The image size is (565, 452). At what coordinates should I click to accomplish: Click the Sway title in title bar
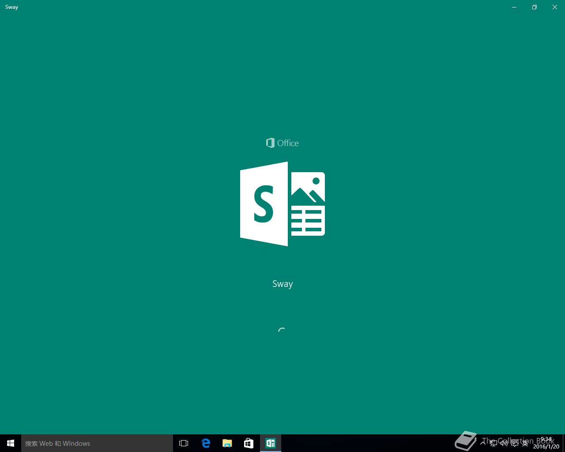12,7
